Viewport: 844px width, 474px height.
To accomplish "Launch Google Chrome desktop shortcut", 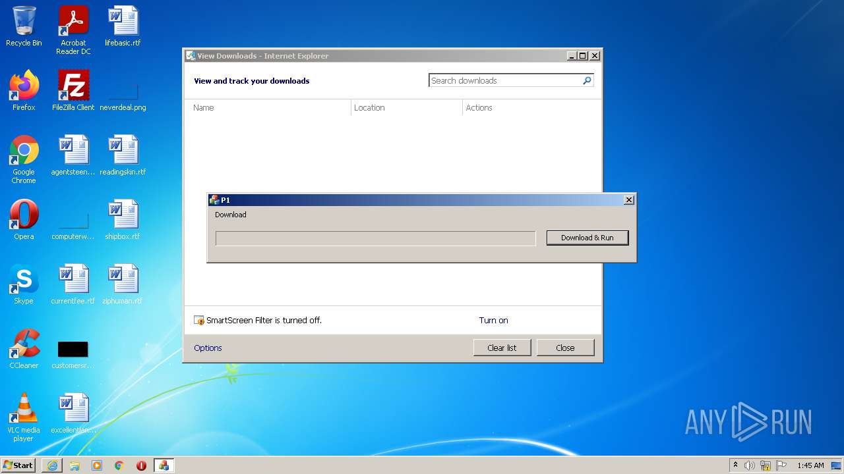I will point(24,159).
